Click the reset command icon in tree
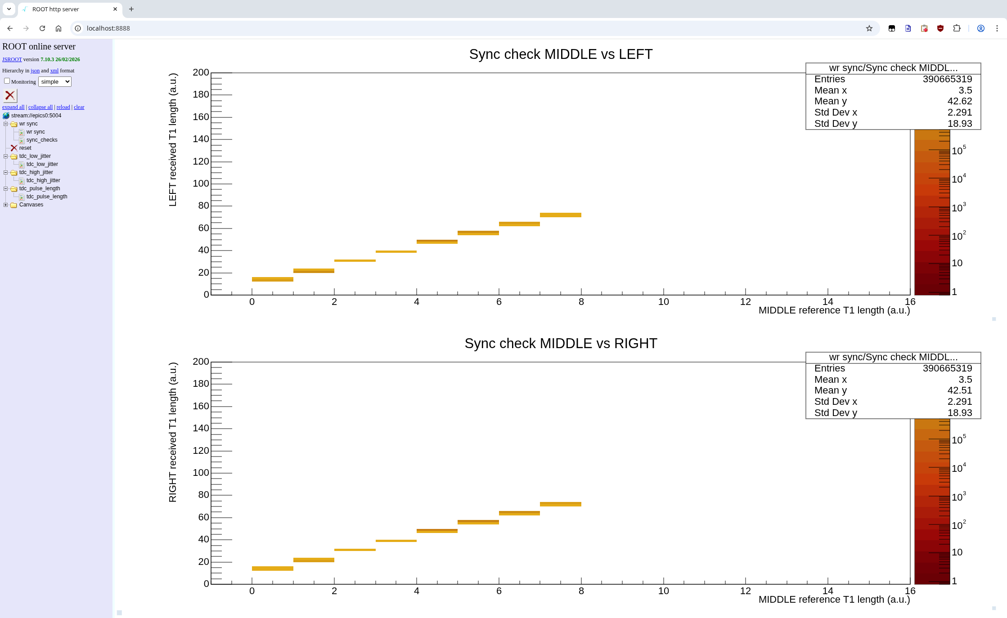This screenshot has width=1007, height=618. [14, 148]
